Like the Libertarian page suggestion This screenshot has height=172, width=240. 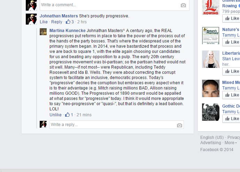231,71
